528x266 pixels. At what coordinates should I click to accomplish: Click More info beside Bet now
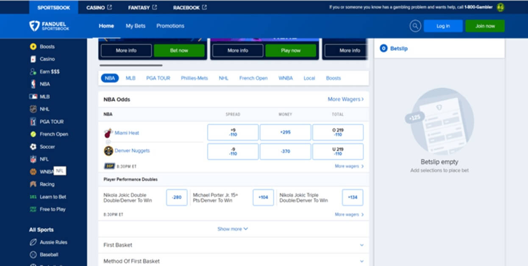point(126,50)
